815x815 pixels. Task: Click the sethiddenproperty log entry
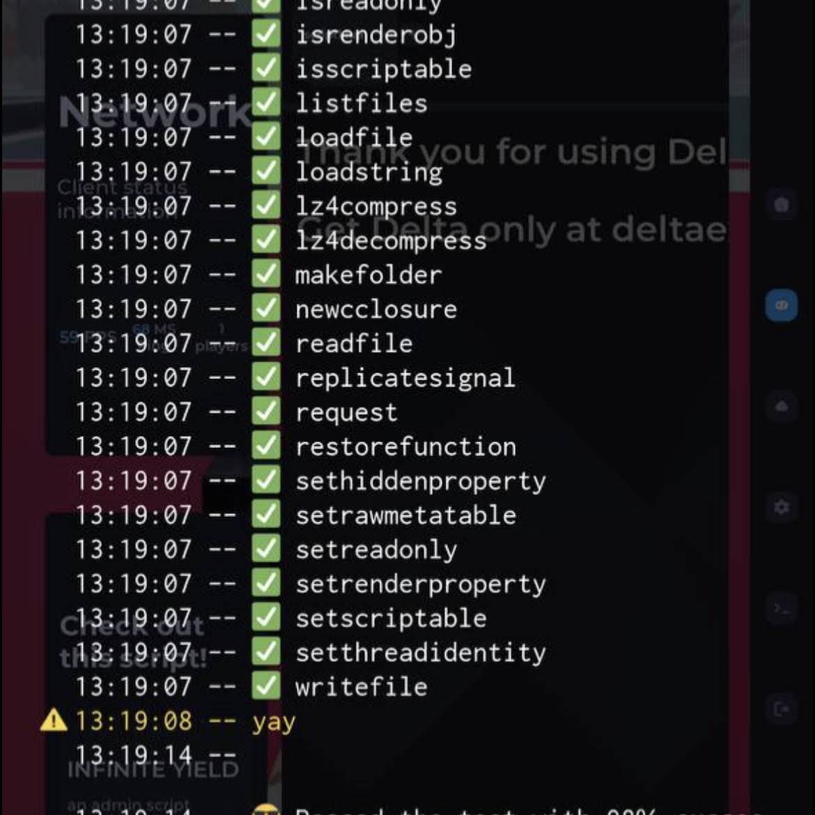coord(420,481)
